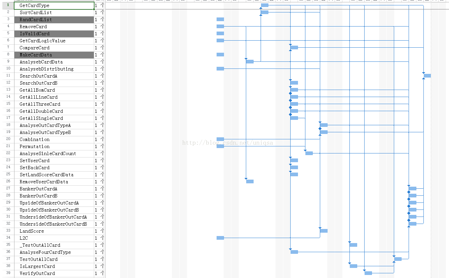Click the Gantt bar for TestOutAllCard row 37
The width and height of the screenshot is (449, 278).
pyautogui.click(x=398, y=259)
